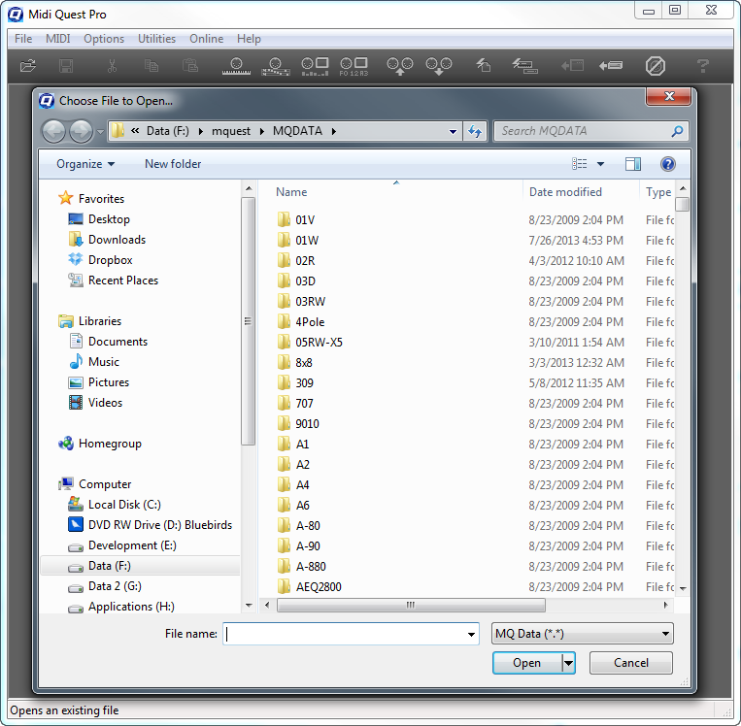Select the Downloads favorite
This screenshot has height=726, width=741.
[x=107, y=240]
